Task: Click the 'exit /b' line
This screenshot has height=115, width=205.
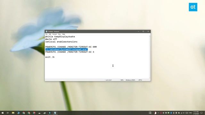Action: point(50,57)
